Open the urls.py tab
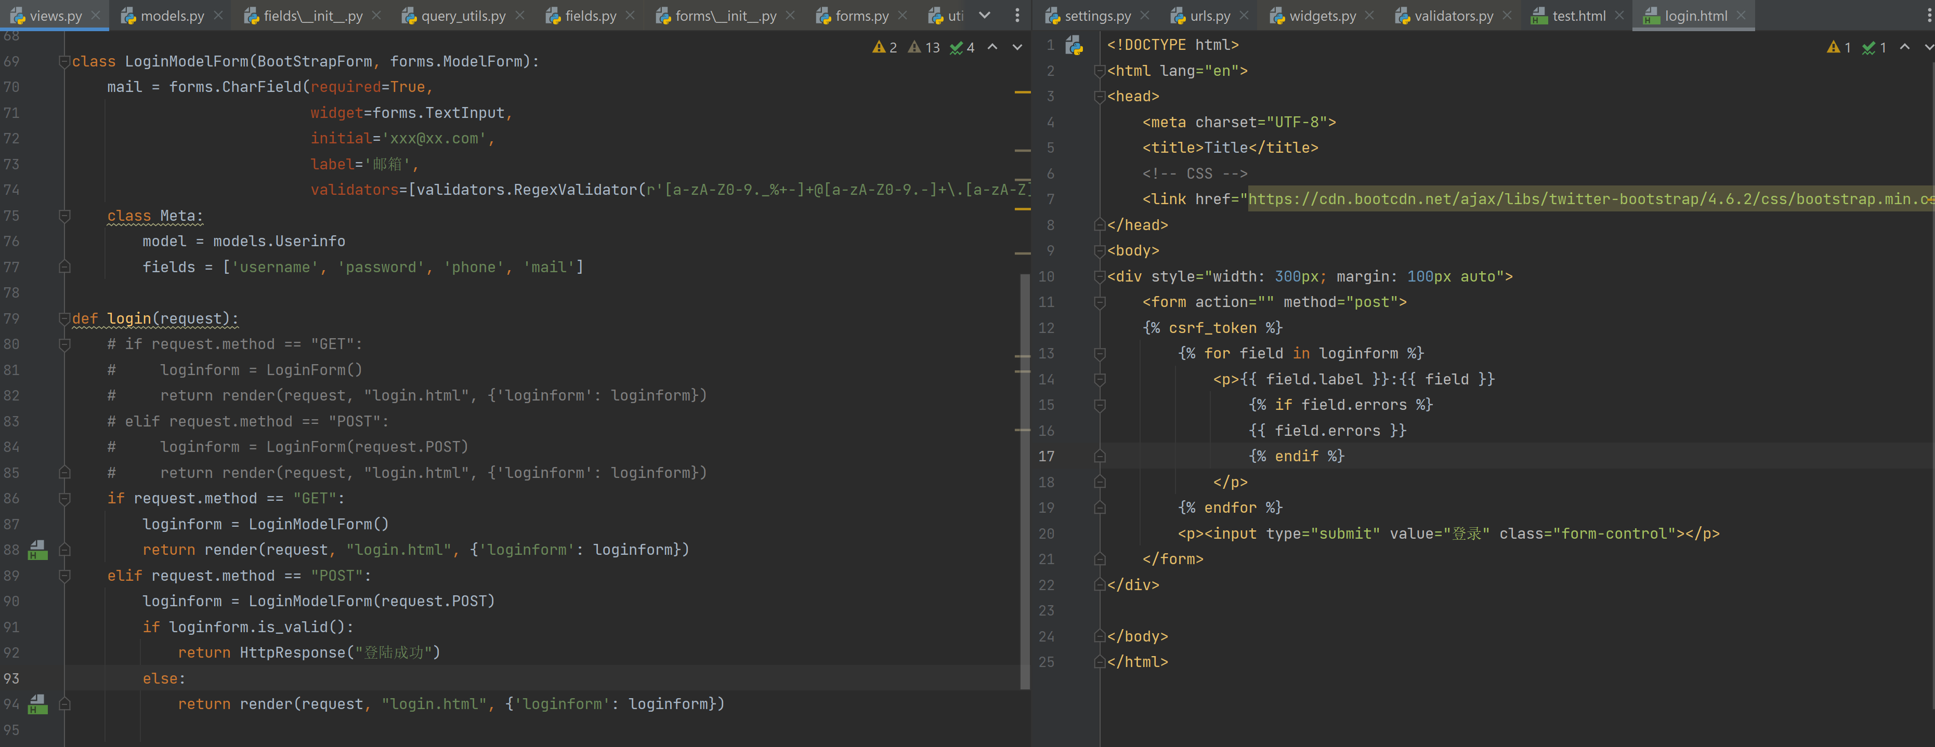 1209,15
